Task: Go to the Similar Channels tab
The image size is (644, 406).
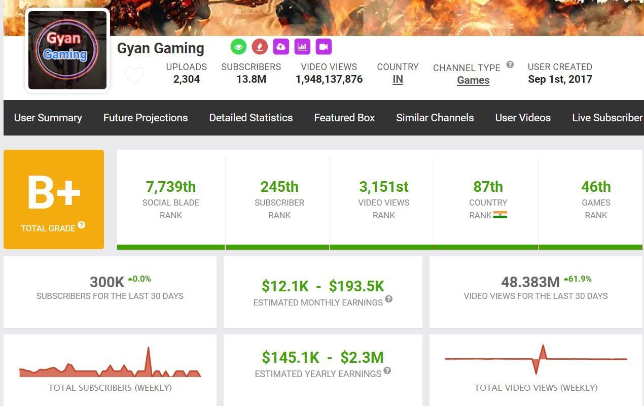Action: [x=435, y=118]
